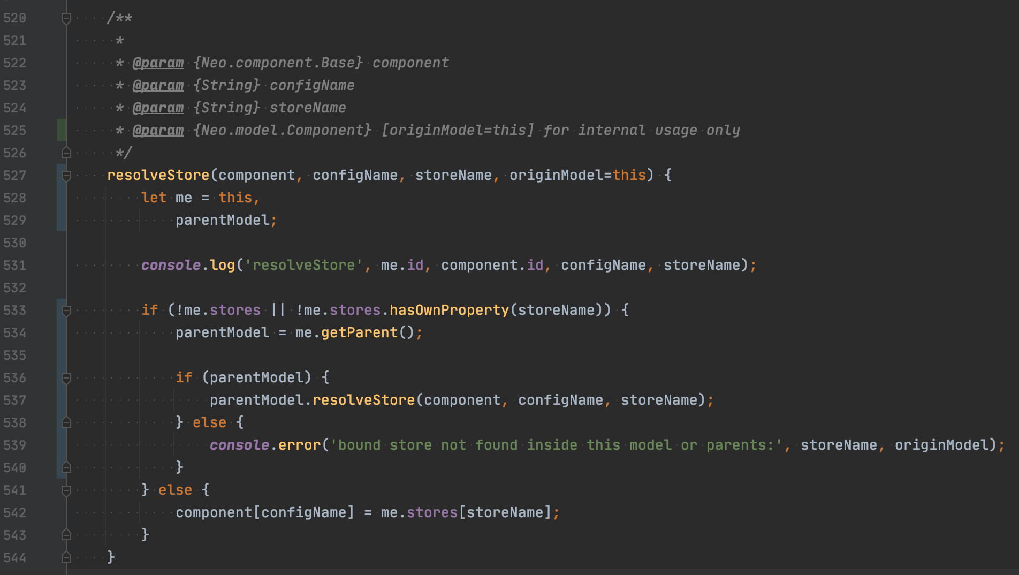The image size is (1019, 575).
Task: Click line number 527 in the gutter
Action: [x=14, y=175]
